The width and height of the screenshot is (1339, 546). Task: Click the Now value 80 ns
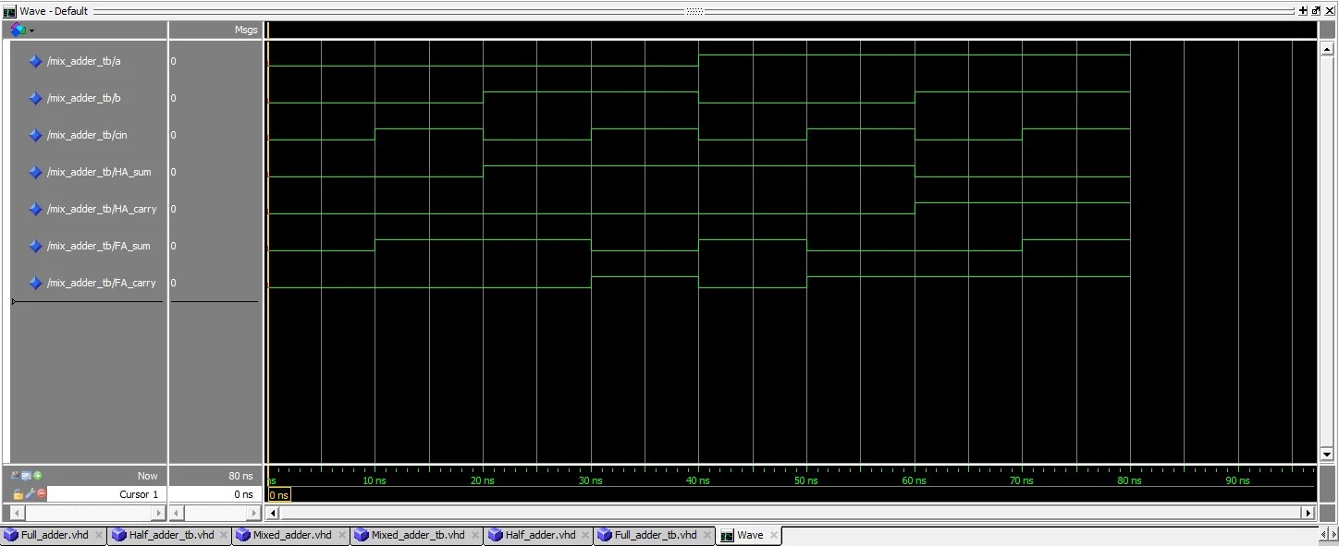coord(240,476)
